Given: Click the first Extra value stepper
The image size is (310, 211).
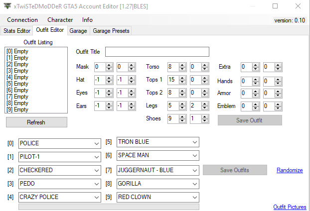Looking at the screenshot, I should 250,67.
